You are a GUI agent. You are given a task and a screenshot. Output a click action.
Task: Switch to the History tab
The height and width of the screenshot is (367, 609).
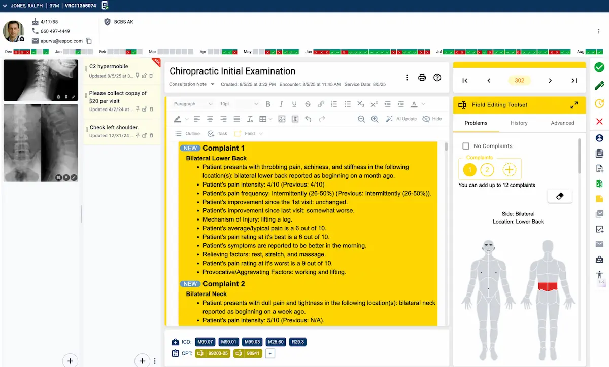tap(519, 123)
